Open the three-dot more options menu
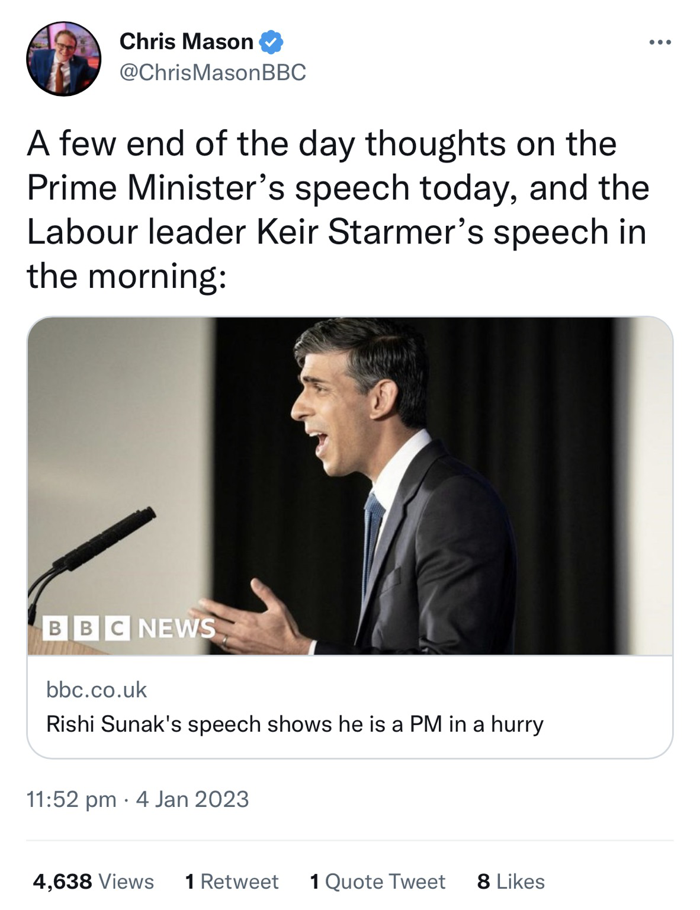Viewport: 700px width, 910px height. pyautogui.click(x=660, y=43)
